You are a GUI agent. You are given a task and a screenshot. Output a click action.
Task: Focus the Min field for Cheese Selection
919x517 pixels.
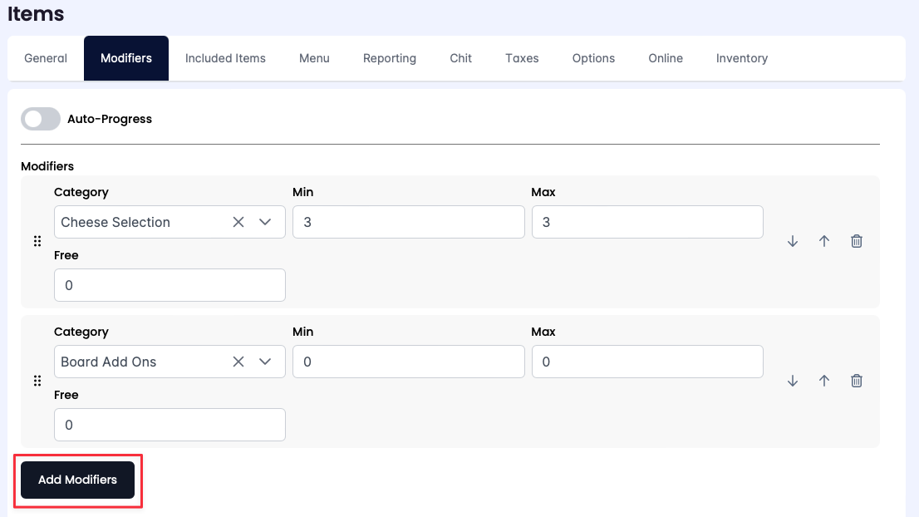(x=408, y=222)
